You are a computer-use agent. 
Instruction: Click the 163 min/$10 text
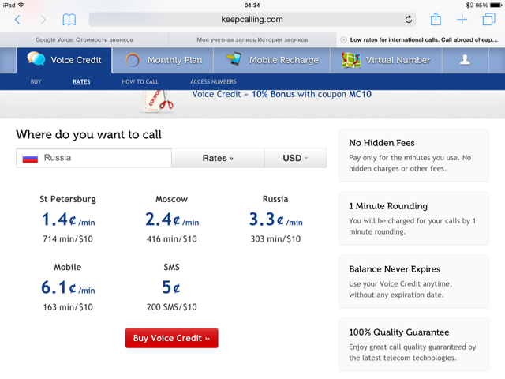68,307
